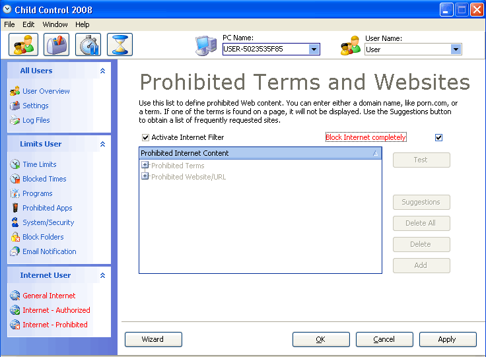The image size is (486, 357).
Task: Open the Time Limits link
Action: pos(40,164)
